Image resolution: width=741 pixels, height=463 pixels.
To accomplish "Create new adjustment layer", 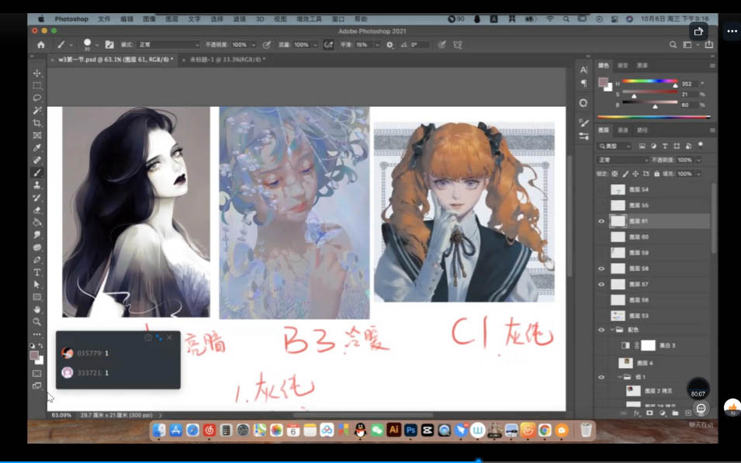I will pyautogui.click(x=662, y=413).
